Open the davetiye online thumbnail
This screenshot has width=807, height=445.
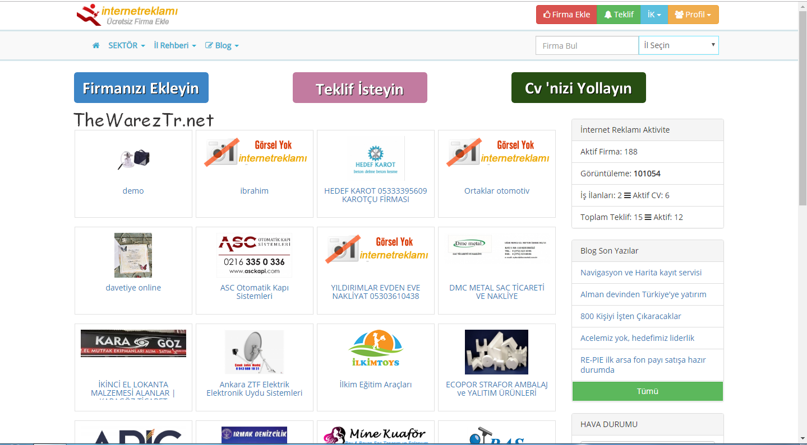click(x=133, y=255)
